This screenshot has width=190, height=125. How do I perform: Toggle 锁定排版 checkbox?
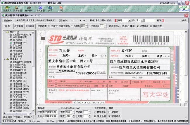95,112
